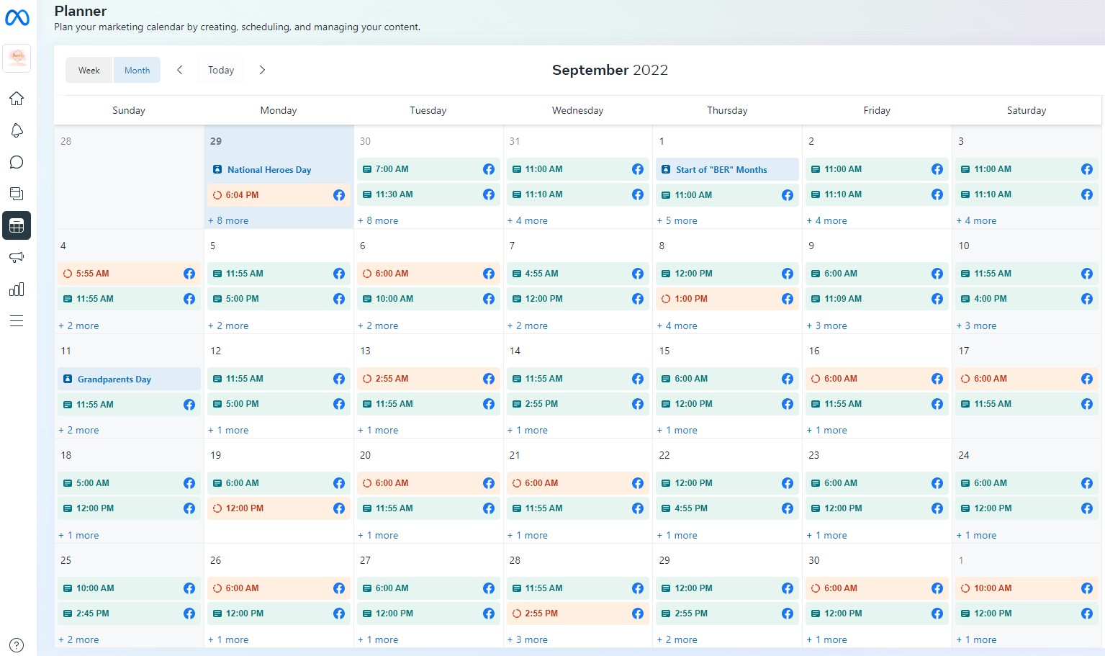Open the ads megaphone icon
1105x656 pixels.
[x=17, y=257]
